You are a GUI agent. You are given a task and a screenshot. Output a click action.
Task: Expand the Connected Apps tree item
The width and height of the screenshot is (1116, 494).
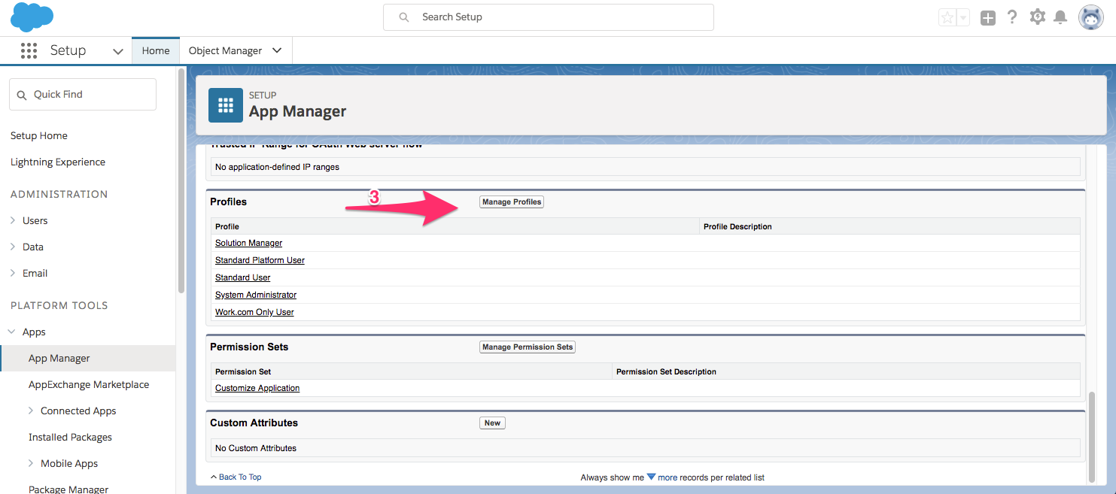[x=31, y=411]
